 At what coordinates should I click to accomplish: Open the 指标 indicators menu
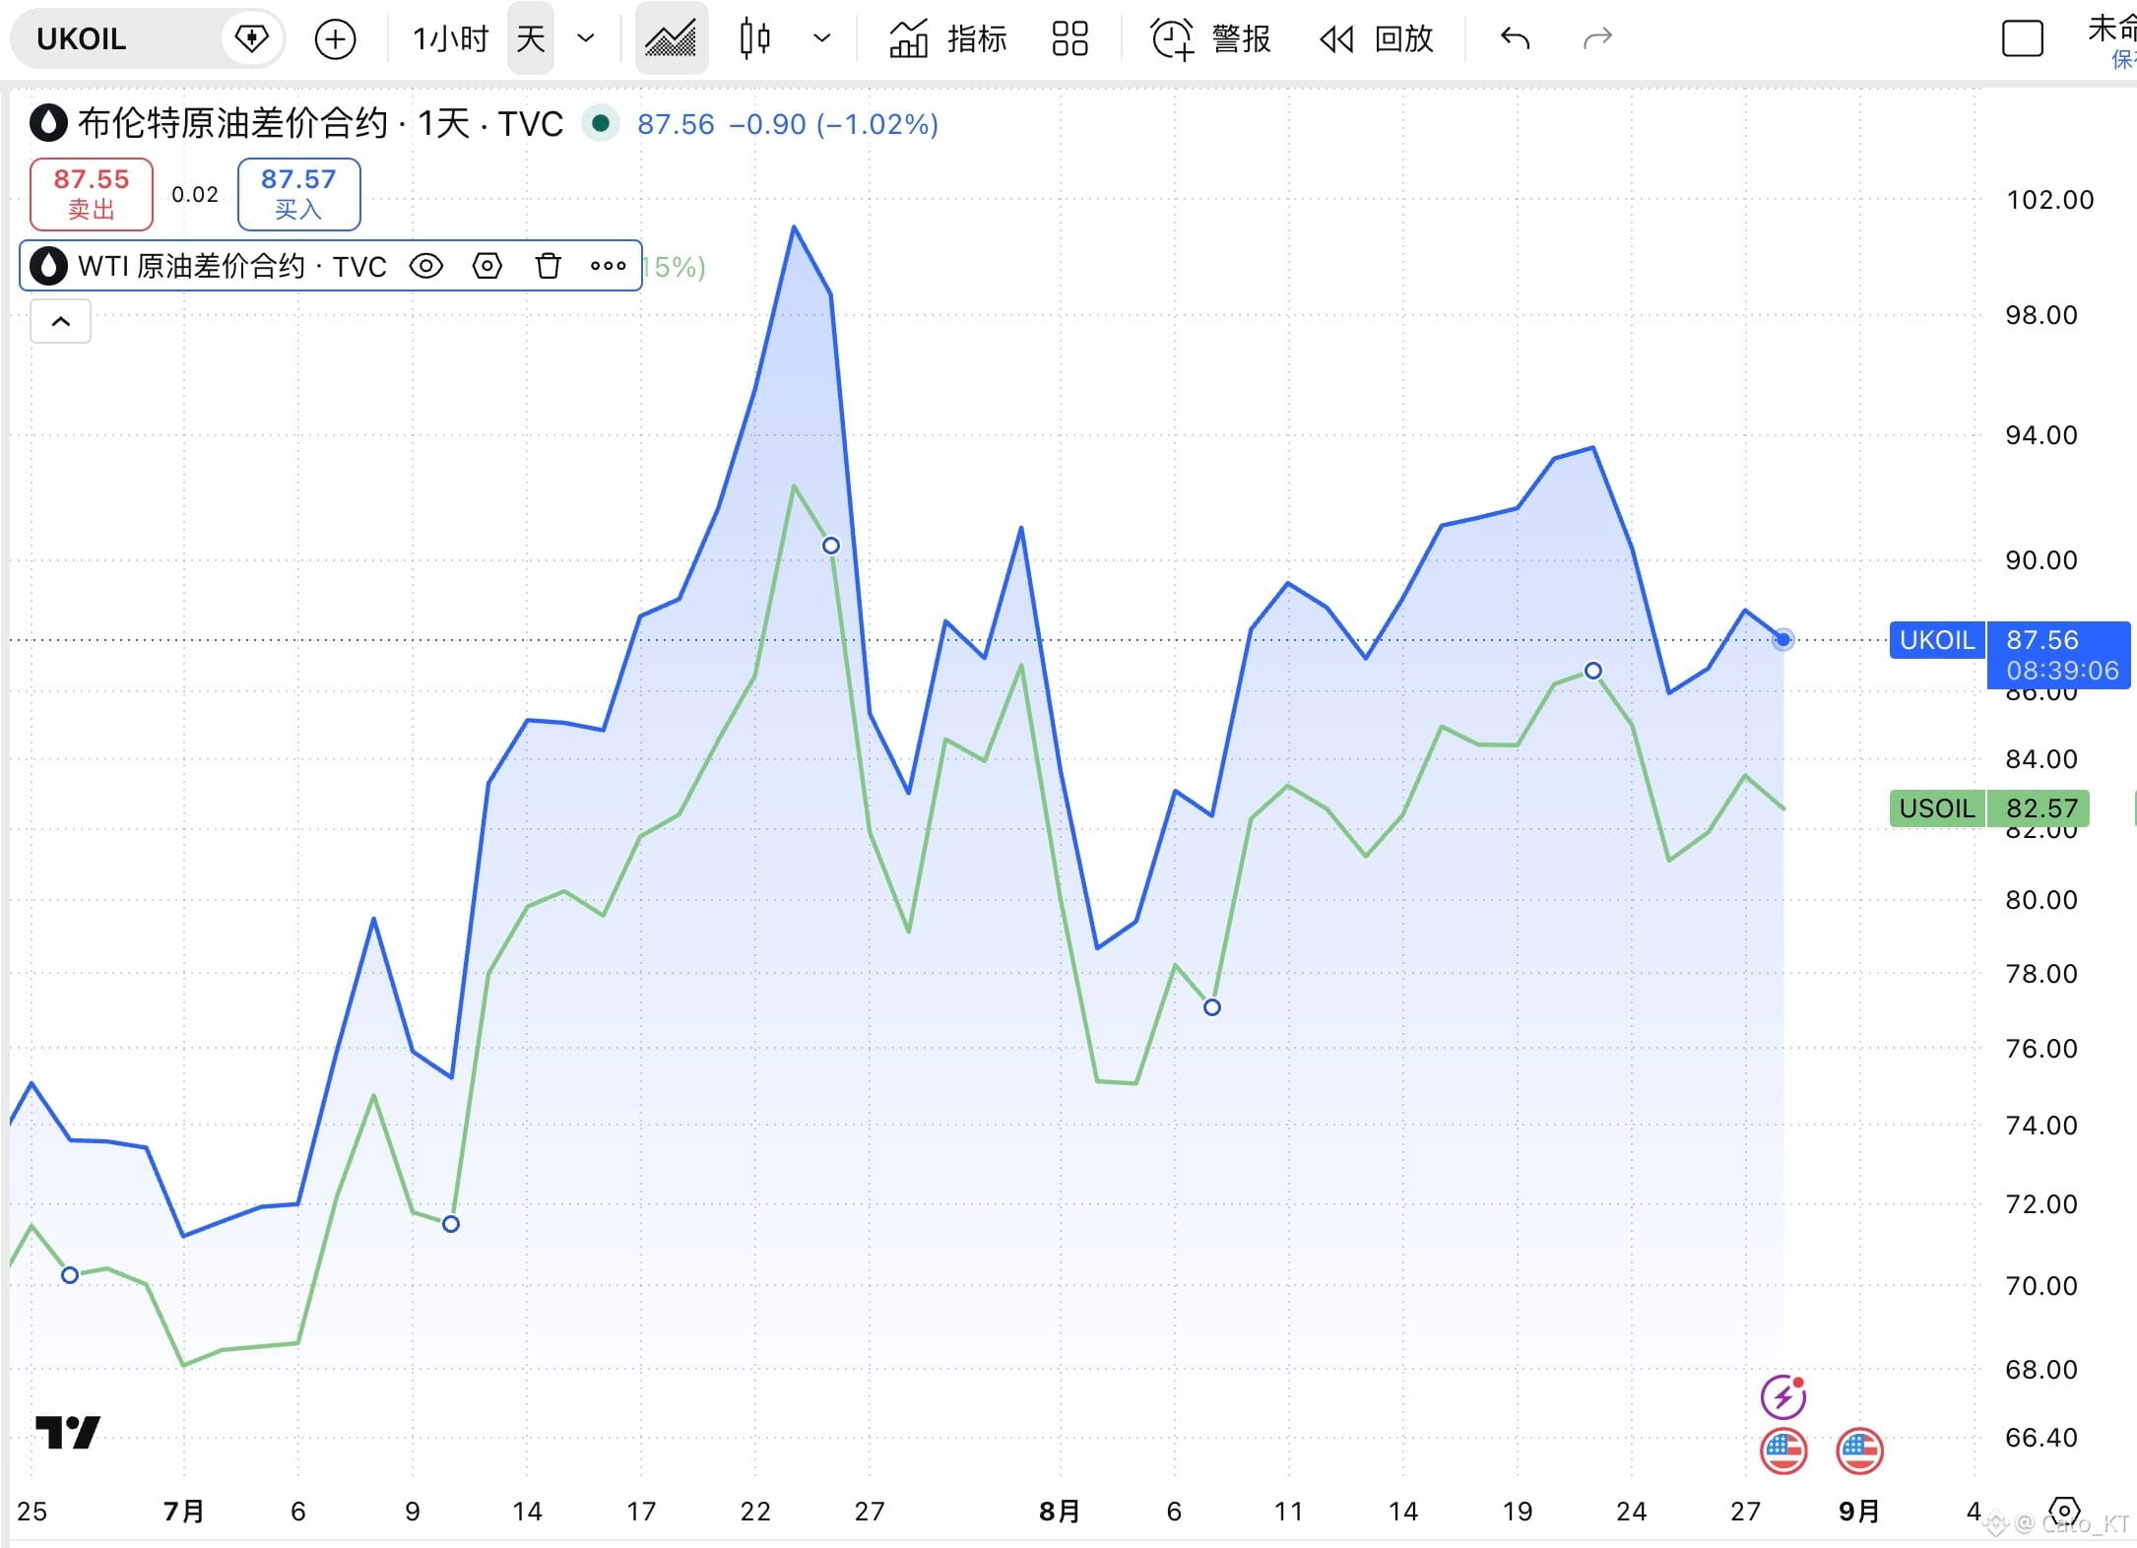[947, 39]
